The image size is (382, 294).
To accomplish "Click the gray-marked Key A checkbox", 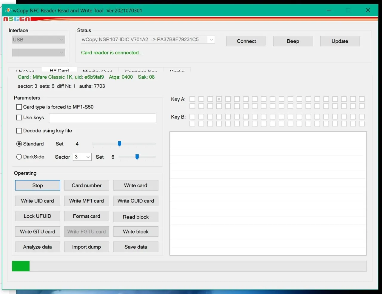I will click(x=219, y=99).
